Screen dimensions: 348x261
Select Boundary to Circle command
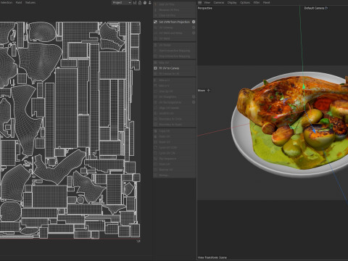pos(170,119)
